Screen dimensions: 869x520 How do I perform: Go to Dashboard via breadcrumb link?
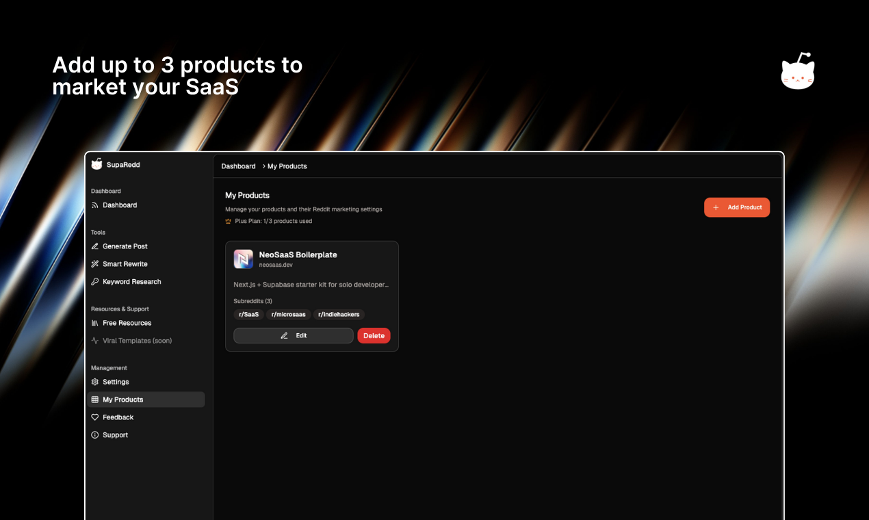238,166
